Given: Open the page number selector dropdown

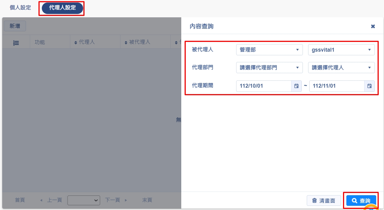Looking at the screenshot, I should 84,200.
